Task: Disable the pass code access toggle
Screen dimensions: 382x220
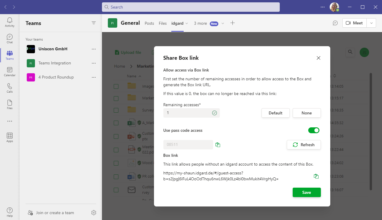Action: (314, 130)
